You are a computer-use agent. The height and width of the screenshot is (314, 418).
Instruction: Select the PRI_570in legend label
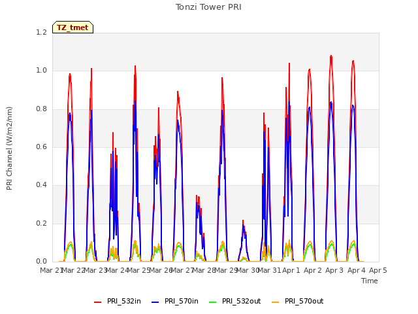[182, 301]
